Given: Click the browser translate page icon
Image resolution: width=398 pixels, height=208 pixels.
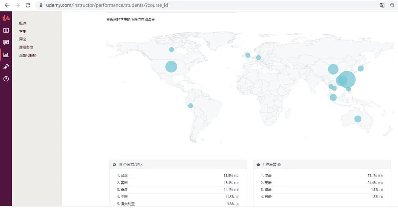Looking at the screenshot, I should [382, 5].
